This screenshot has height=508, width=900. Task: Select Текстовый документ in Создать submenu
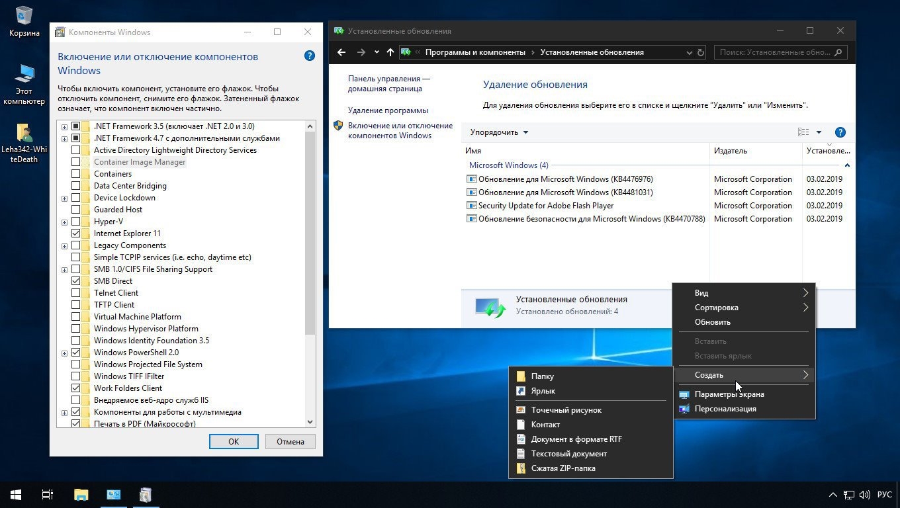(x=591, y=454)
